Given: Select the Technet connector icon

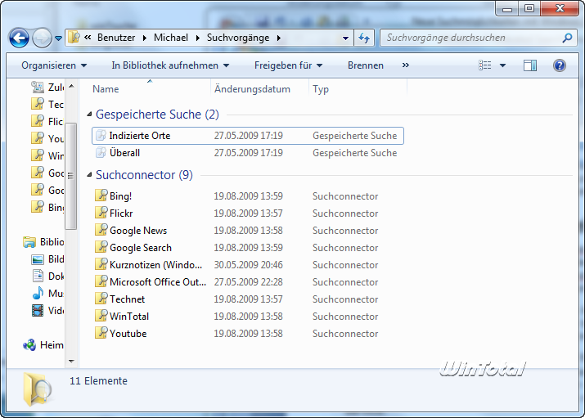Looking at the screenshot, I should pos(101,299).
